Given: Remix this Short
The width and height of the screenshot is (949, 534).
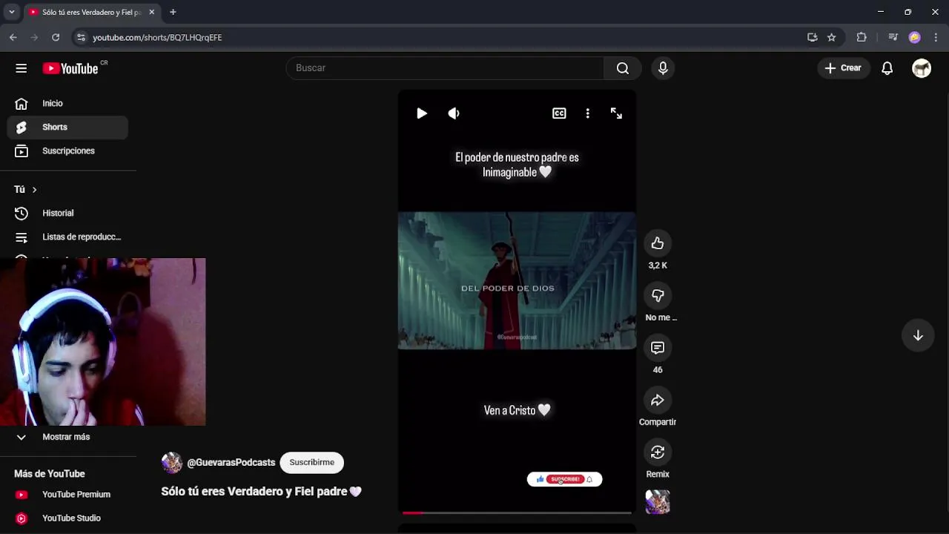Looking at the screenshot, I should [658, 452].
